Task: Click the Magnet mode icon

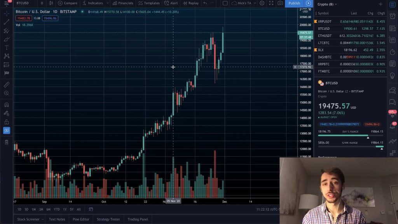Action: pyautogui.click(x=6, y=105)
